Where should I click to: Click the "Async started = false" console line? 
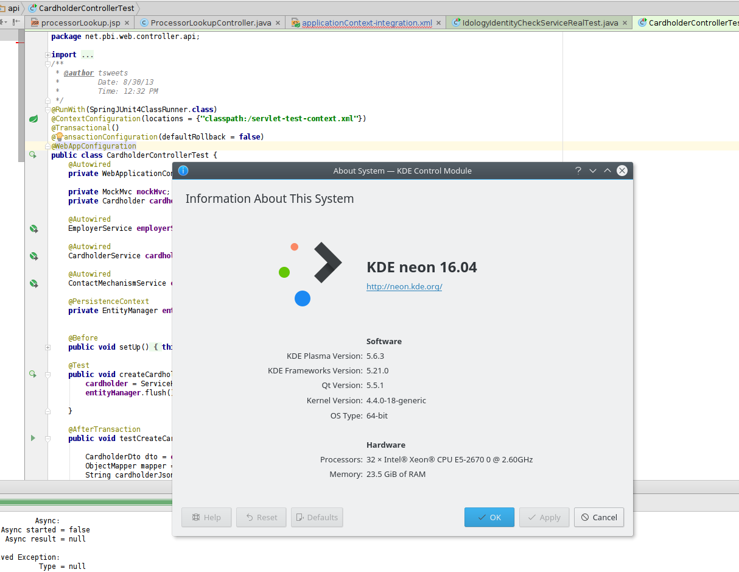tap(45, 530)
